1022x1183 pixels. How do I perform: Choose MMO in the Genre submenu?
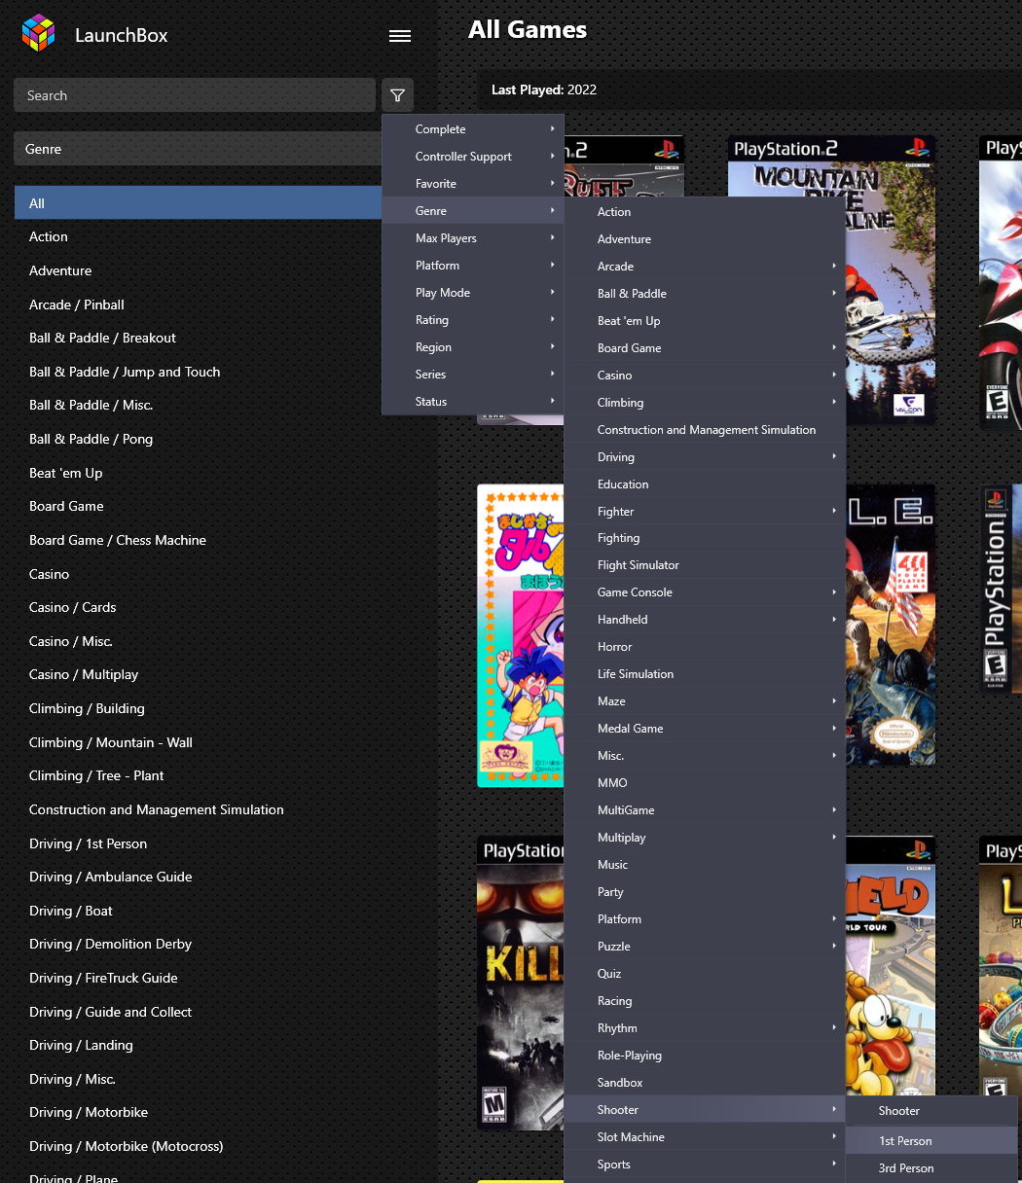tap(705, 783)
